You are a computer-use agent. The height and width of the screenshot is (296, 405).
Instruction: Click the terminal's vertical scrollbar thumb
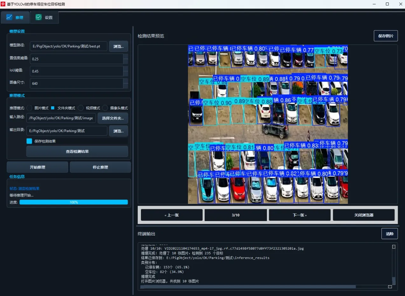click(x=394, y=281)
